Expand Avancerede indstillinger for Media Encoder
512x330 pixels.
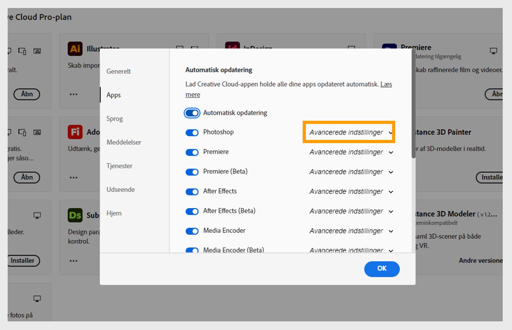(351, 231)
